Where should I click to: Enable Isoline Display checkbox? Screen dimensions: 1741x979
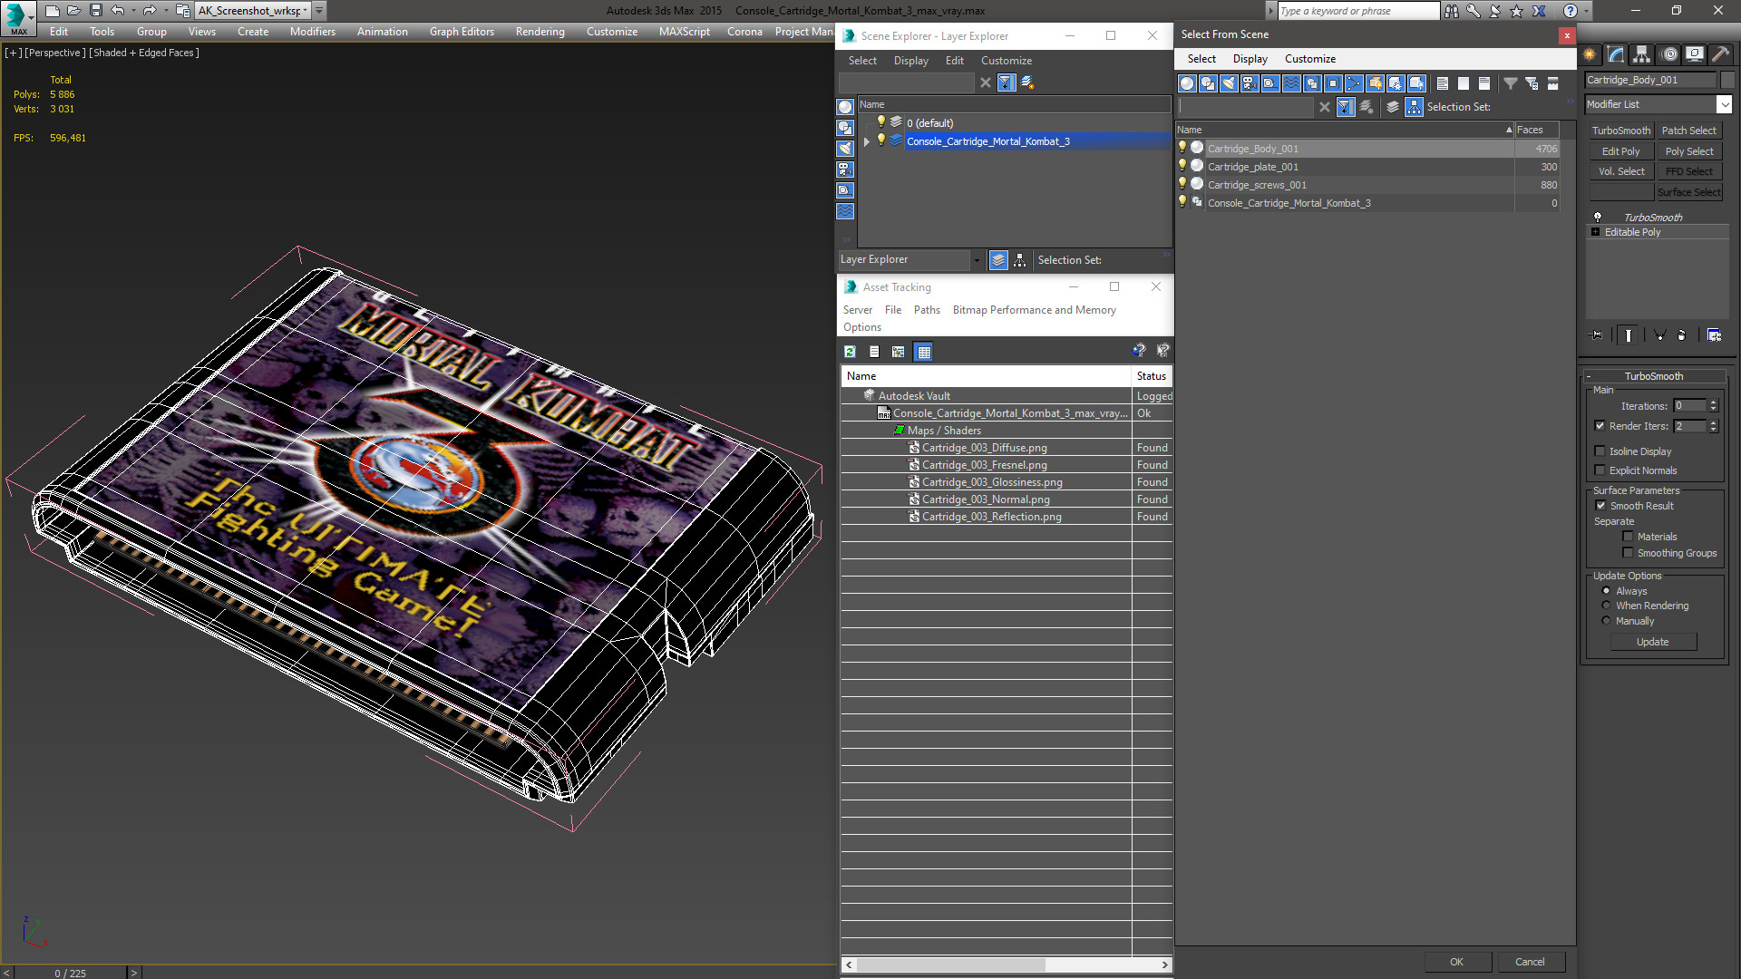click(x=1600, y=451)
